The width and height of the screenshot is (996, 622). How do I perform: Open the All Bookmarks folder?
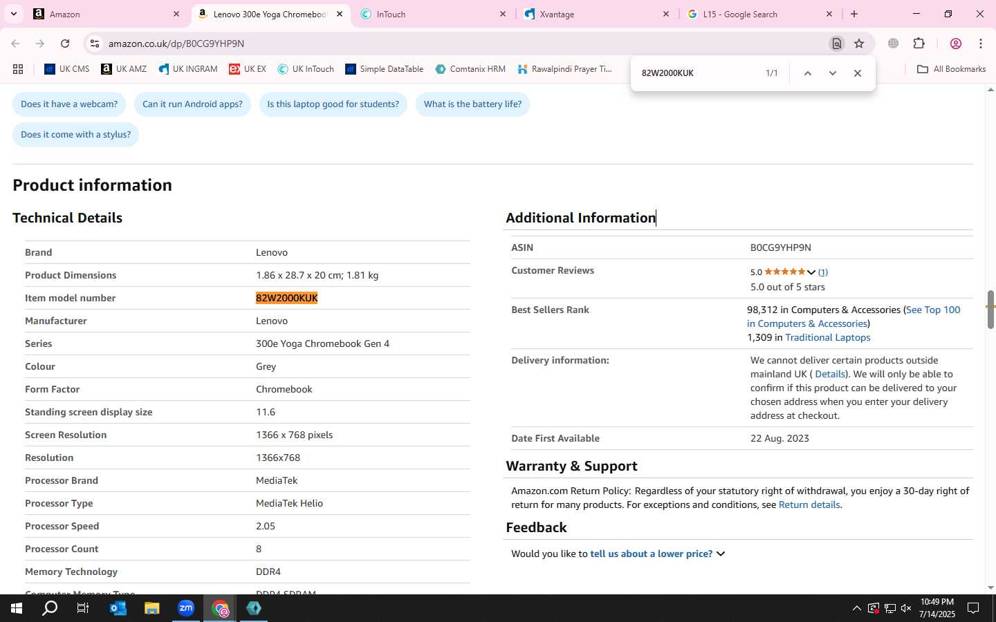click(951, 69)
